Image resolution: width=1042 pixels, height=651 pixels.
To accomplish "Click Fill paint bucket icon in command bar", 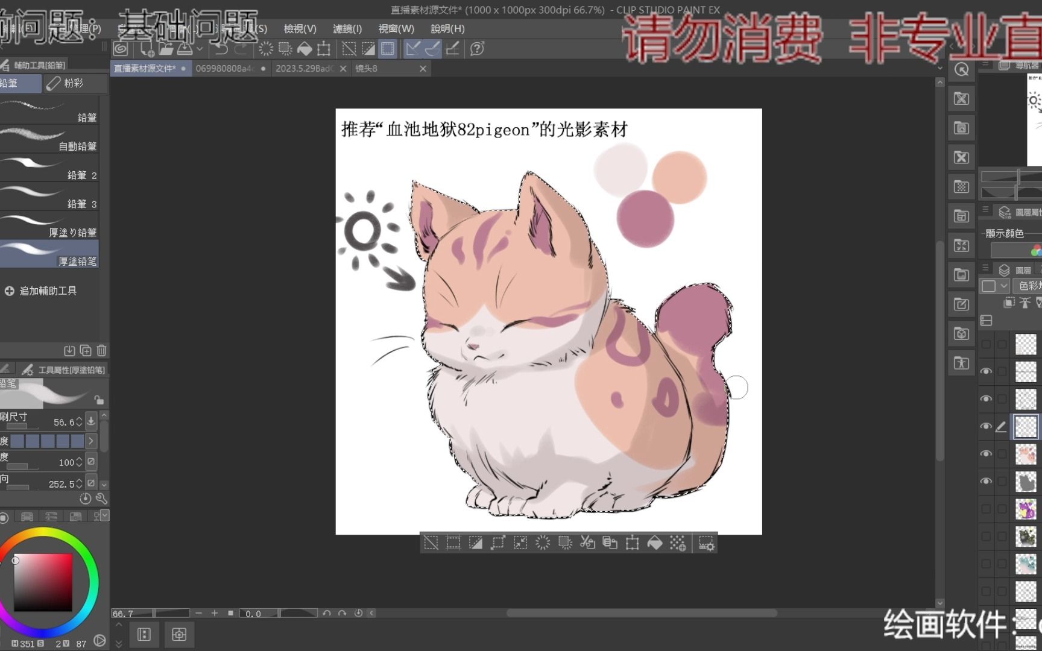I will point(305,49).
